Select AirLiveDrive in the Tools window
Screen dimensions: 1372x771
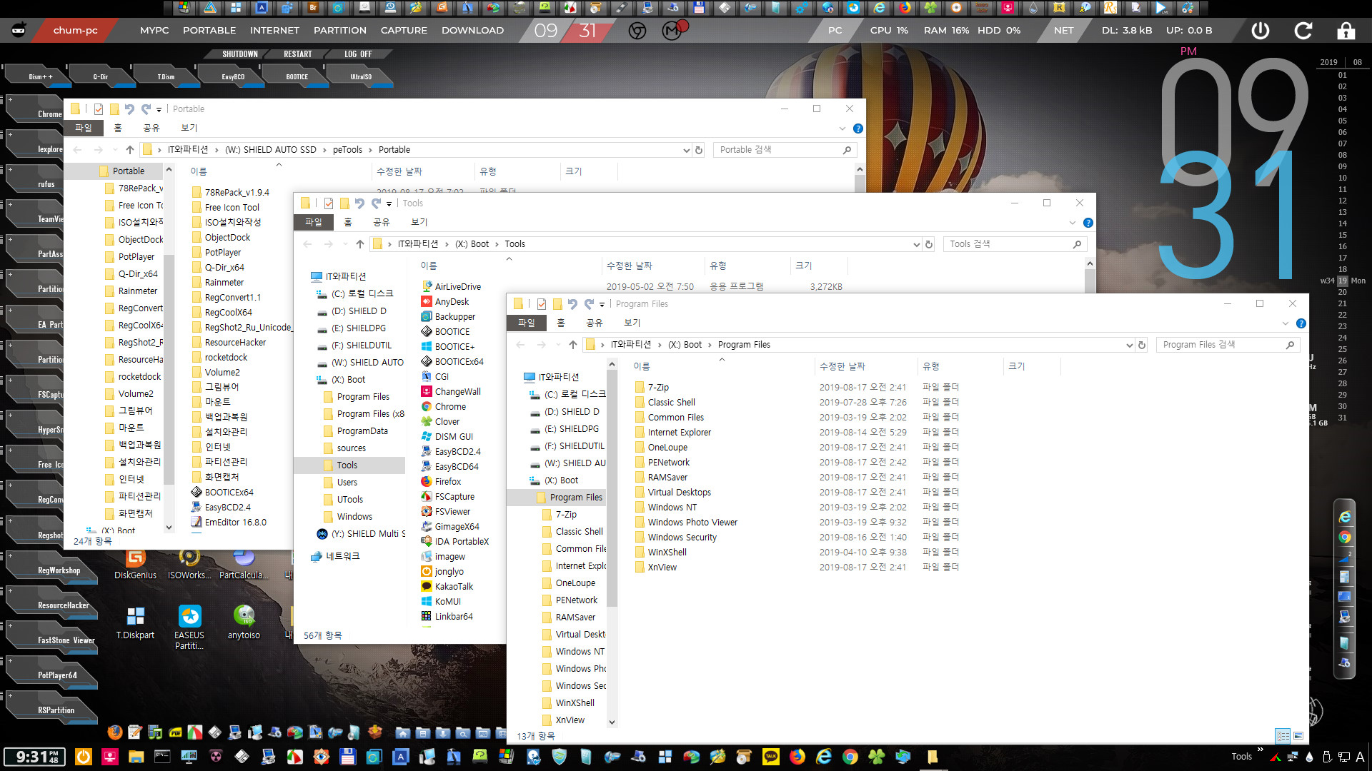click(451, 286)
